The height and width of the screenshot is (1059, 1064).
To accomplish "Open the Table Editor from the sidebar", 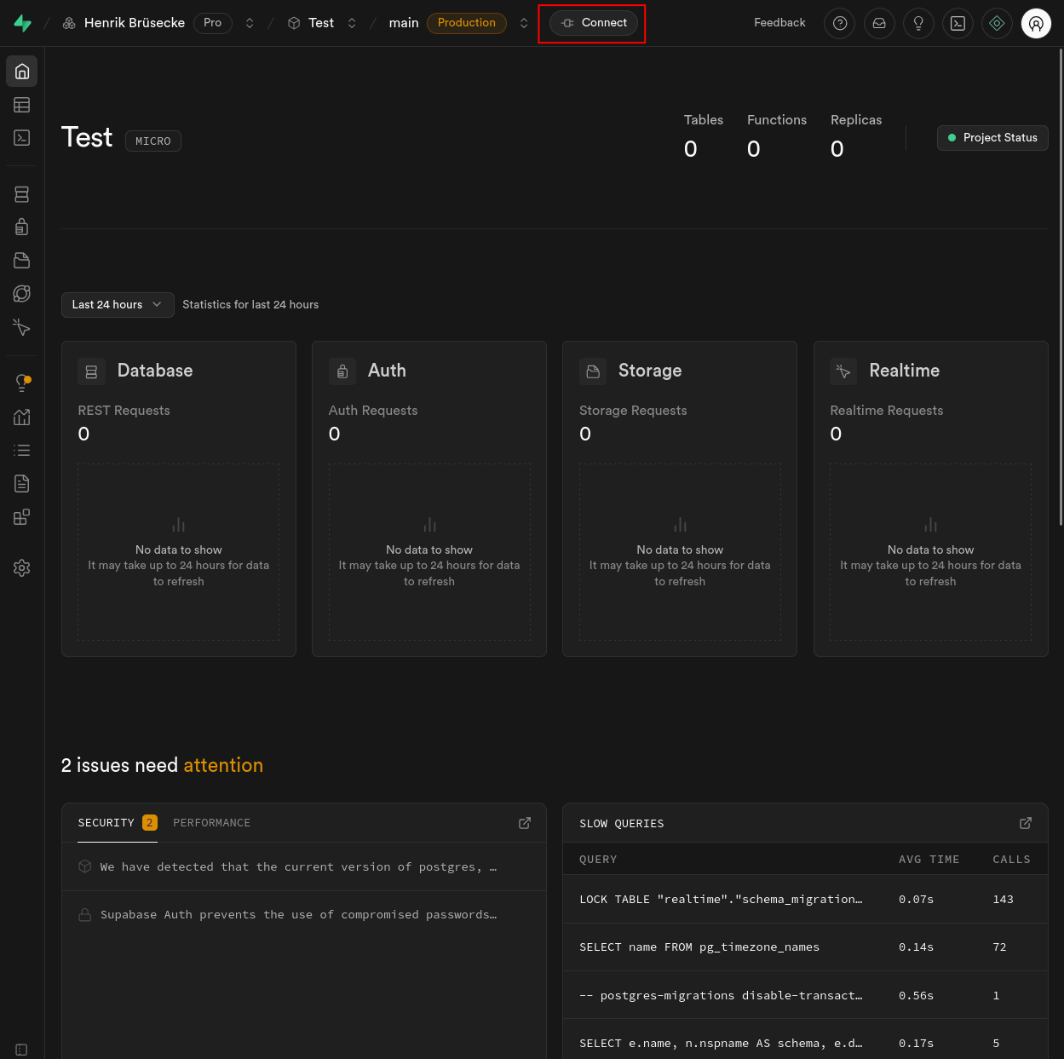I will click(22, 105).
